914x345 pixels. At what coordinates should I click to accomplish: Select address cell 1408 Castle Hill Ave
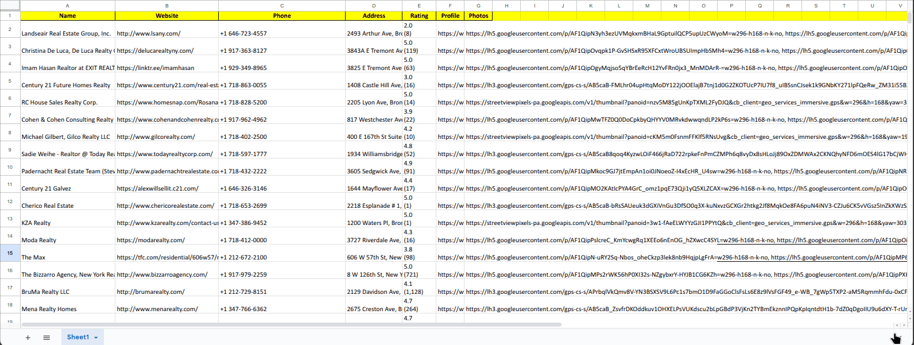[374, 81]
